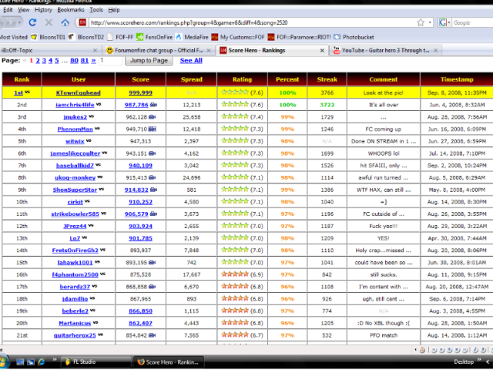Open the 940,109 score by baseballkid7
The height and width of the screenshot is (370, 493).
tap(140, 166)
